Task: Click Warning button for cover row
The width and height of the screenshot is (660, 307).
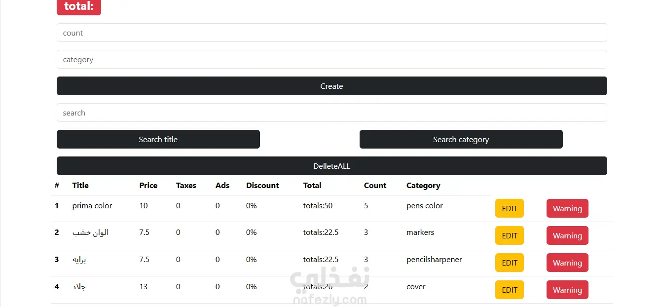Action: [x=567, y=290]
